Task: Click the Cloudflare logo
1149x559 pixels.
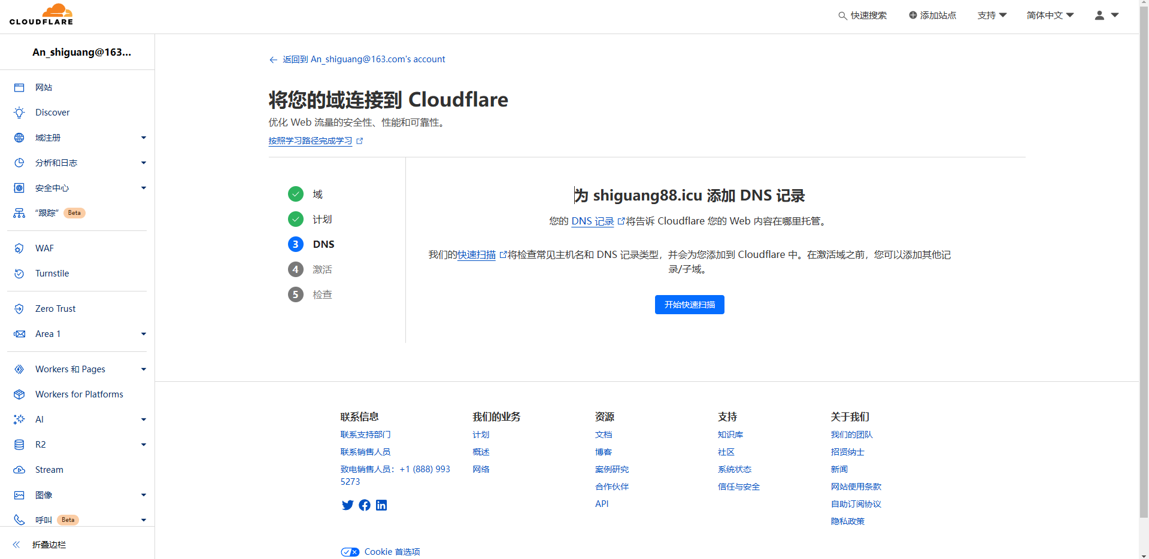Action: [41, 14]
